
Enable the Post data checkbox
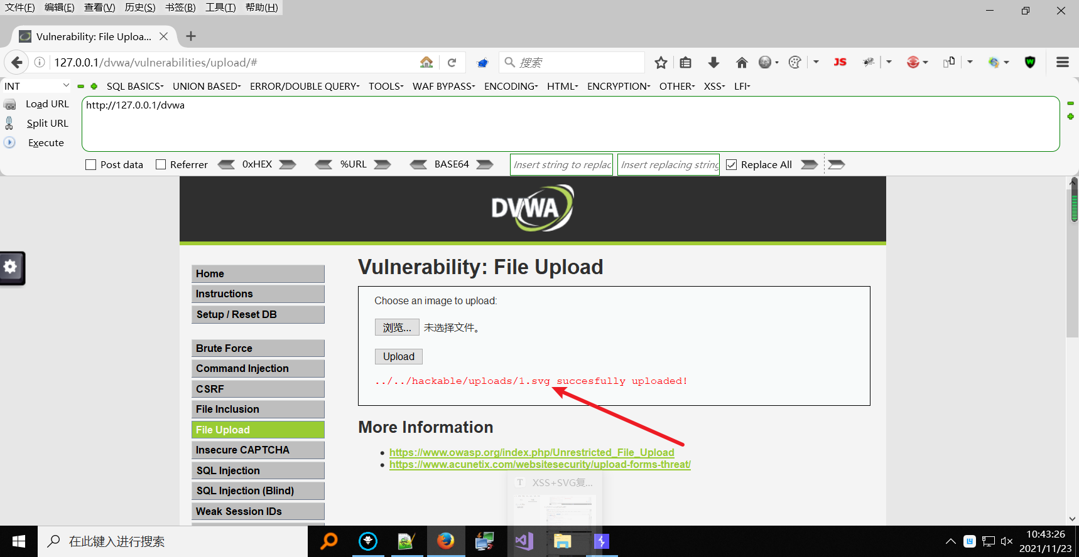coord(91,164)
